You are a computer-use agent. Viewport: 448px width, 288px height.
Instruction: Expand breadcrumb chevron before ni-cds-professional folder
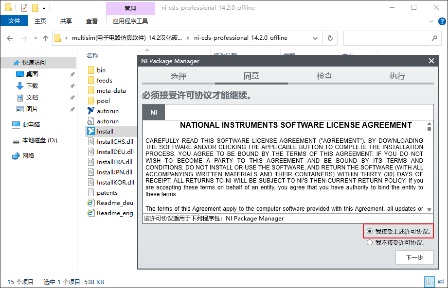188,38
